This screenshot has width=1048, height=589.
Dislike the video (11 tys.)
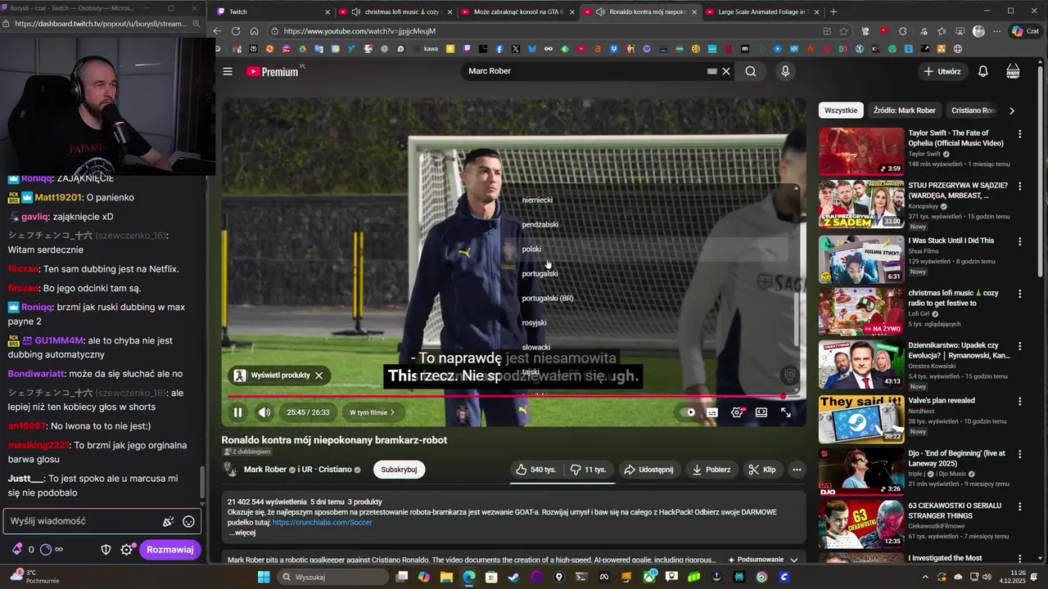click(589, 470)
